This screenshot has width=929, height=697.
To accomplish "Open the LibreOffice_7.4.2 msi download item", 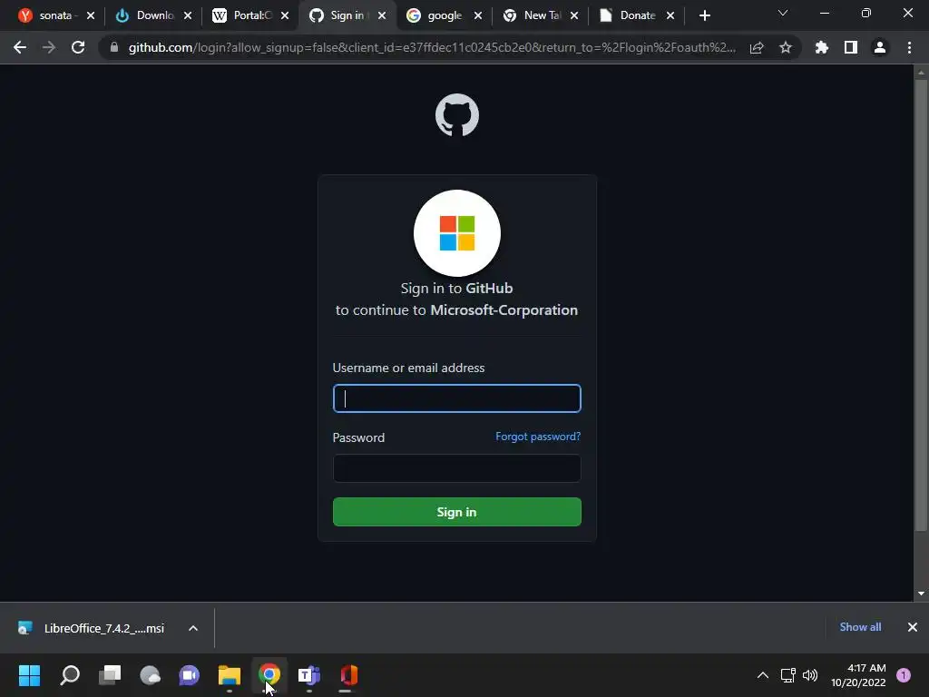I will coord(92,628).
